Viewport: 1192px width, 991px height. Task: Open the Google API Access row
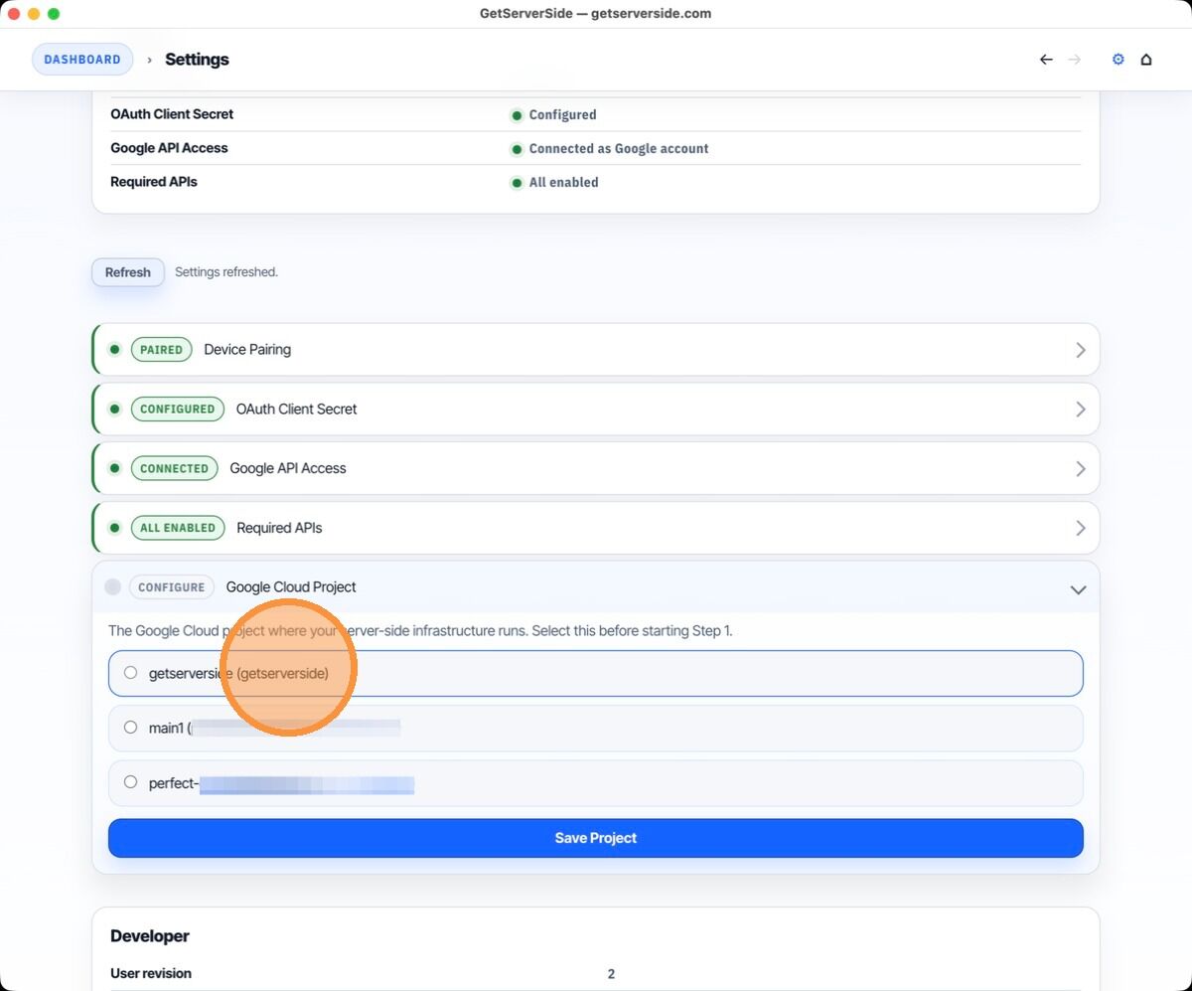288,468
